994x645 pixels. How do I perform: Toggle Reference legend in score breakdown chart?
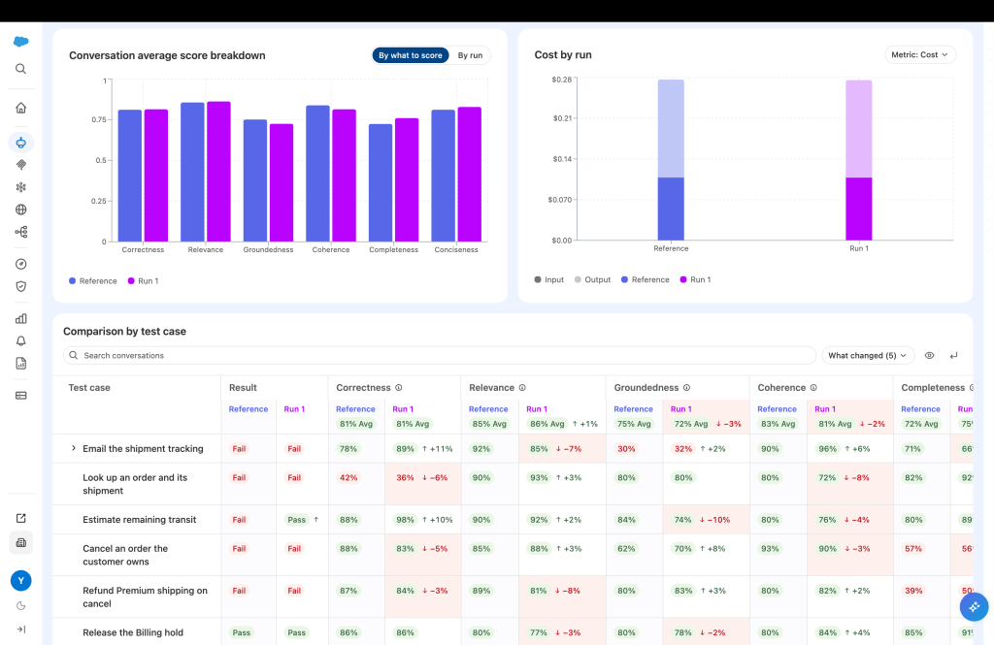[92, 280]
